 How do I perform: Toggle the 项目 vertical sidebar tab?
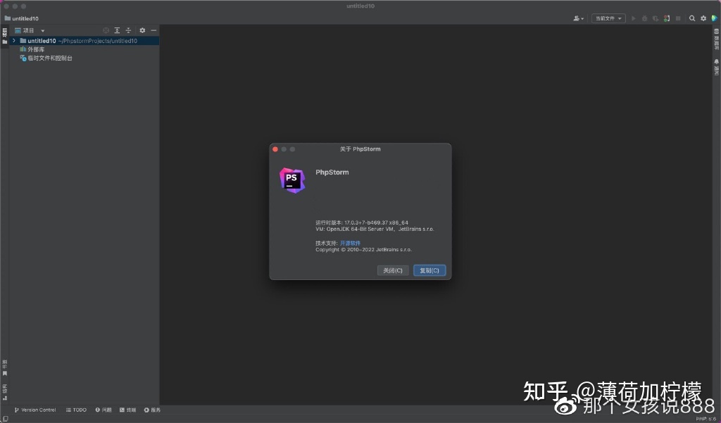point(5,36)
